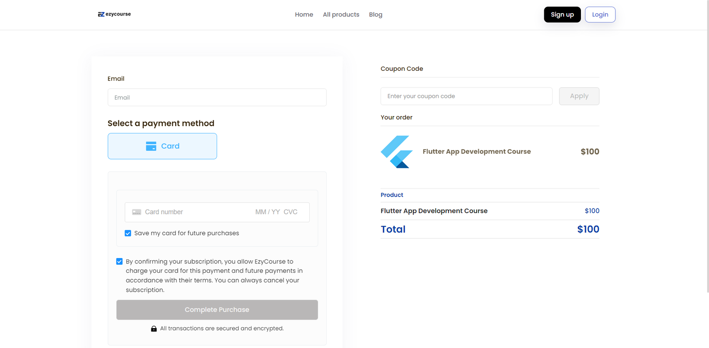Click the page vertical scrollbar
Viewport: 709px width, 348px height.
tap(707, 146)
